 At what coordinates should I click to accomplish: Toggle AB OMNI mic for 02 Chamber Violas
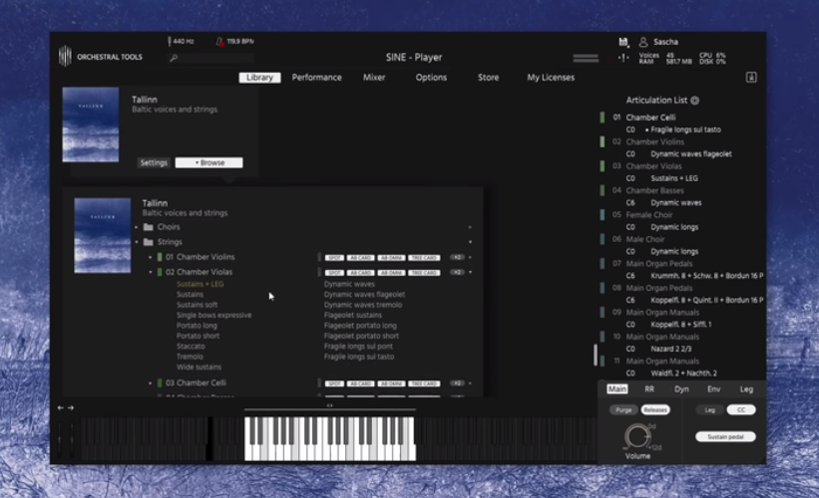[x=391, y=273]
